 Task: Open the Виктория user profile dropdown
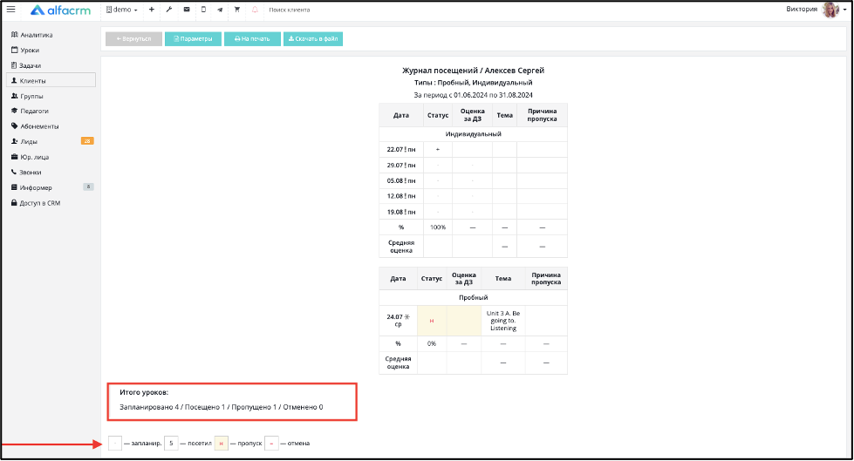pos(816,10)
